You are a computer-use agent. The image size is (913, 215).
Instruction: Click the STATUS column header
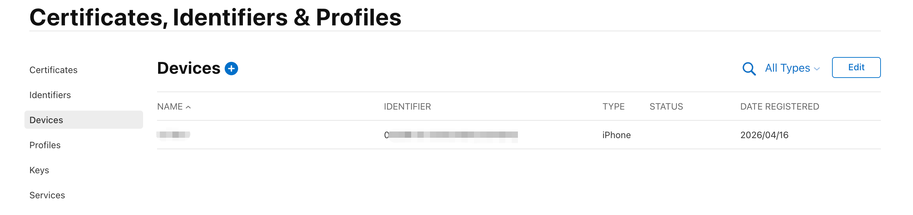(666, 106)
